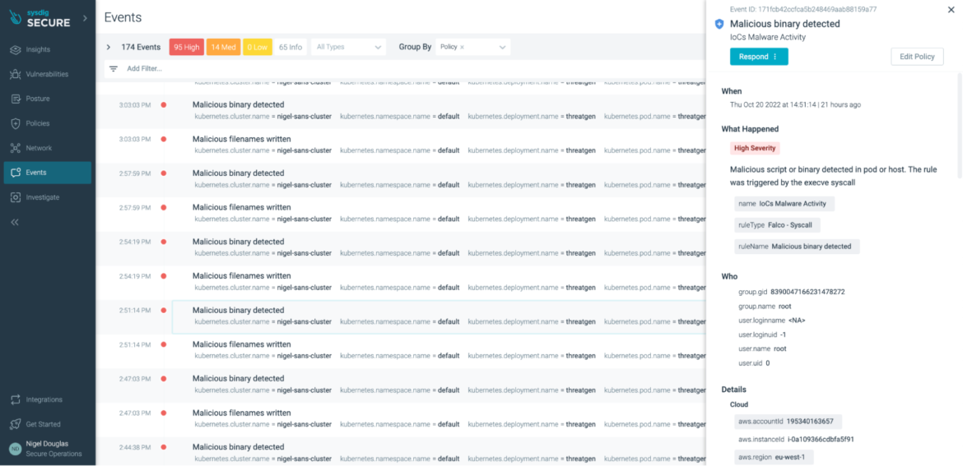This screenshot has height=466, width=963.
Task: Click the Thu Oct 20 2022 timestamp
Action: pos(795,105)
